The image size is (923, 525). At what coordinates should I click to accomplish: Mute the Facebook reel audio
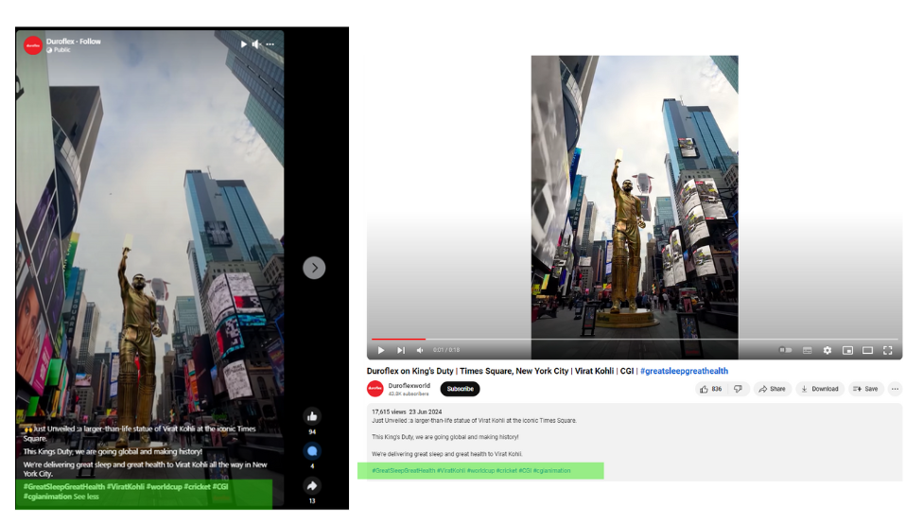(257, 44)
